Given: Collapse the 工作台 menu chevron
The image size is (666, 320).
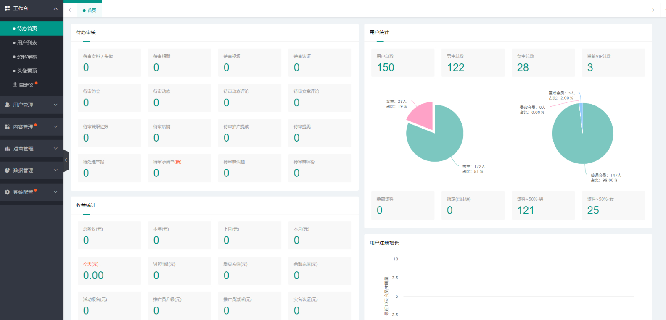Looking at the screenshot, I should (x=55, y=8).
